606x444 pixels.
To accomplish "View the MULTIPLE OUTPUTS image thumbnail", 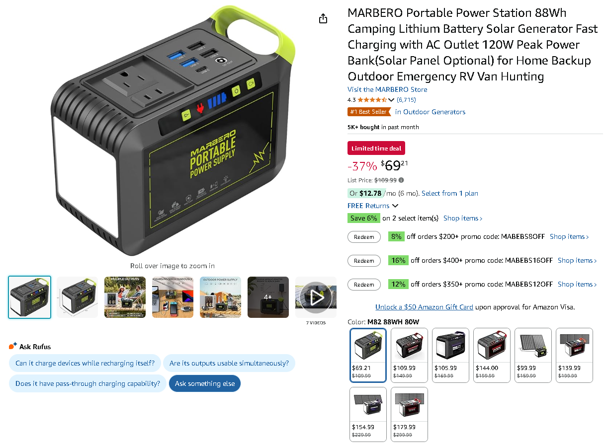I will pyautogui.click(x=125, y=297).
